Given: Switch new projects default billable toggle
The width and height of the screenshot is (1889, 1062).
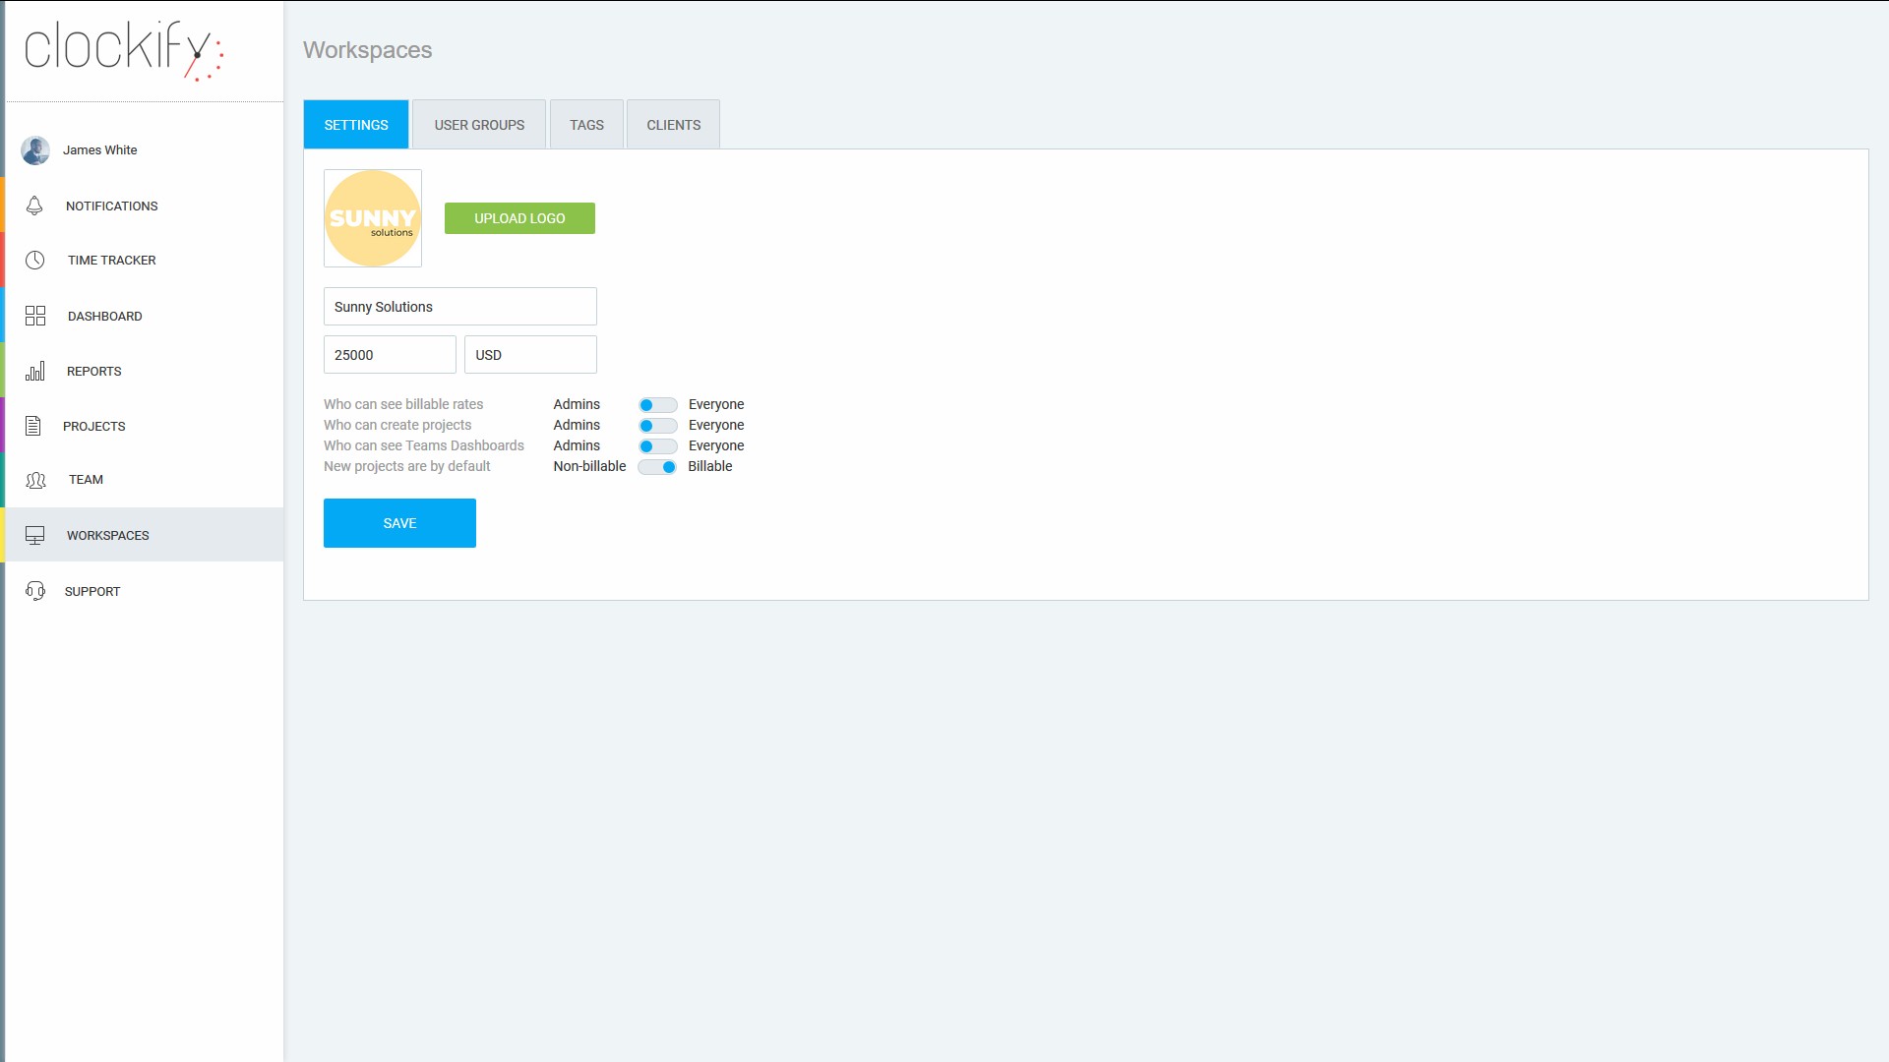Looking at the screenshot, I should [657, 467].
